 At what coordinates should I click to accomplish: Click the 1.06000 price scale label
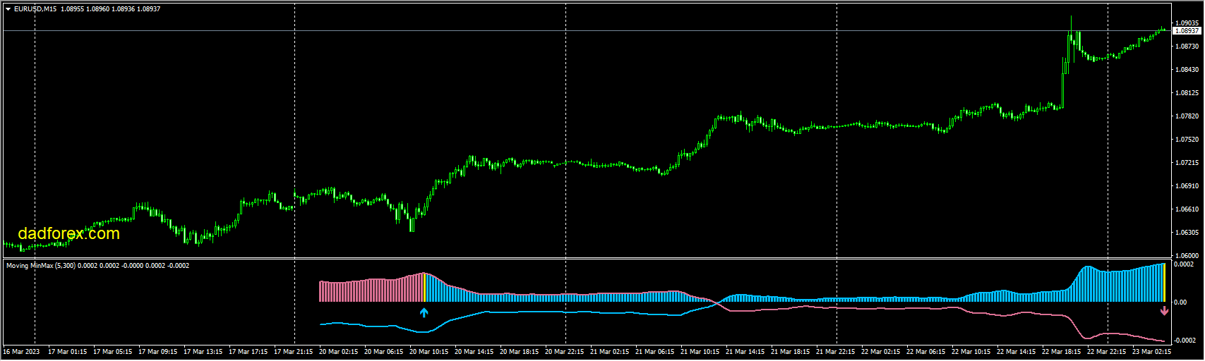click(x=1186, y=256)
